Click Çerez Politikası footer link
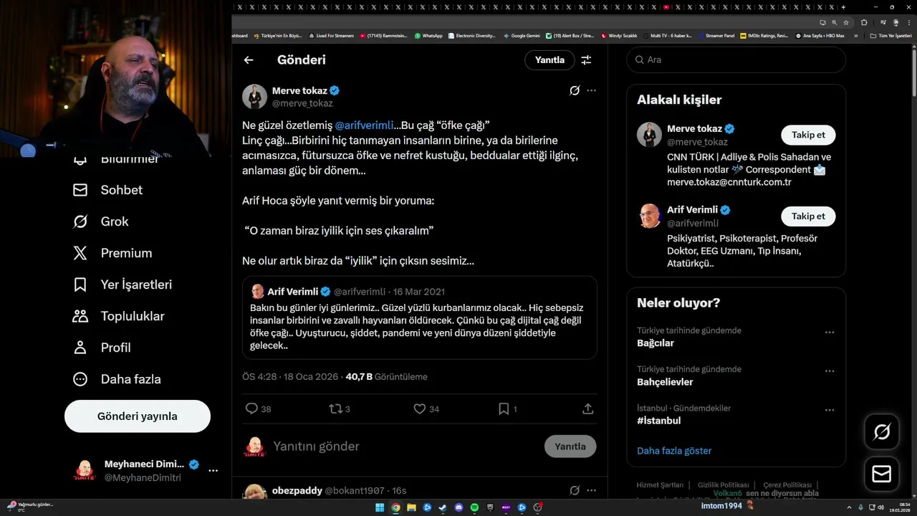The width and height of the screenshot is (917, 516). [x=787, y=485]
